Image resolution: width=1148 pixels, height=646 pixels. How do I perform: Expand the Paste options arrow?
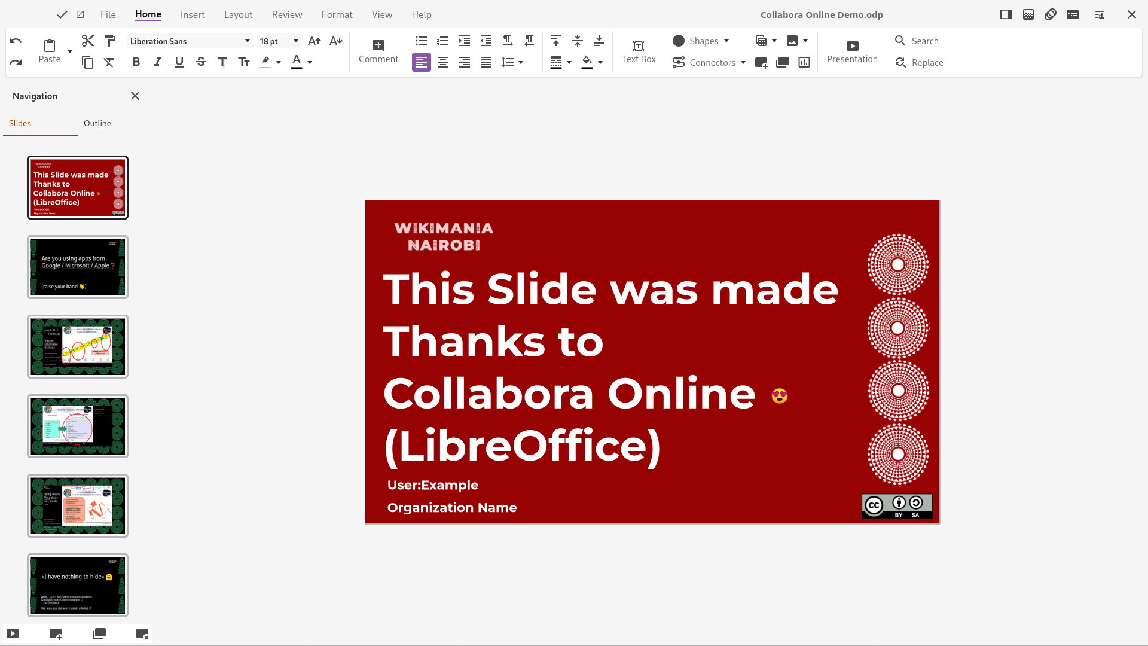(70, 51)
